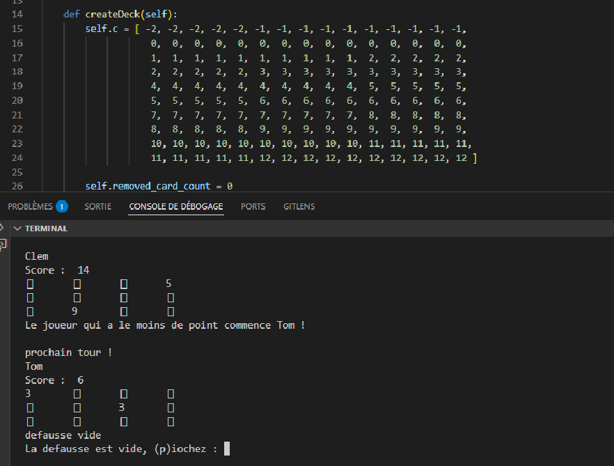
Task: Click the cut-off icon at left edge below chevron
Action: [3, 244]
